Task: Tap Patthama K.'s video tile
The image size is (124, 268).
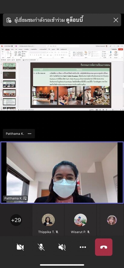Action: pyautogui.click(x=62, y=173)
